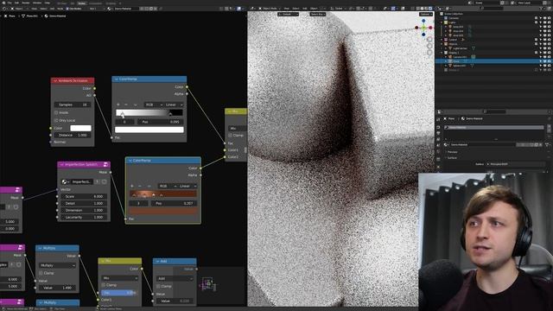The image size is (553, 311).
Task: Select Plane object in outliner
Action: point(456,61)
